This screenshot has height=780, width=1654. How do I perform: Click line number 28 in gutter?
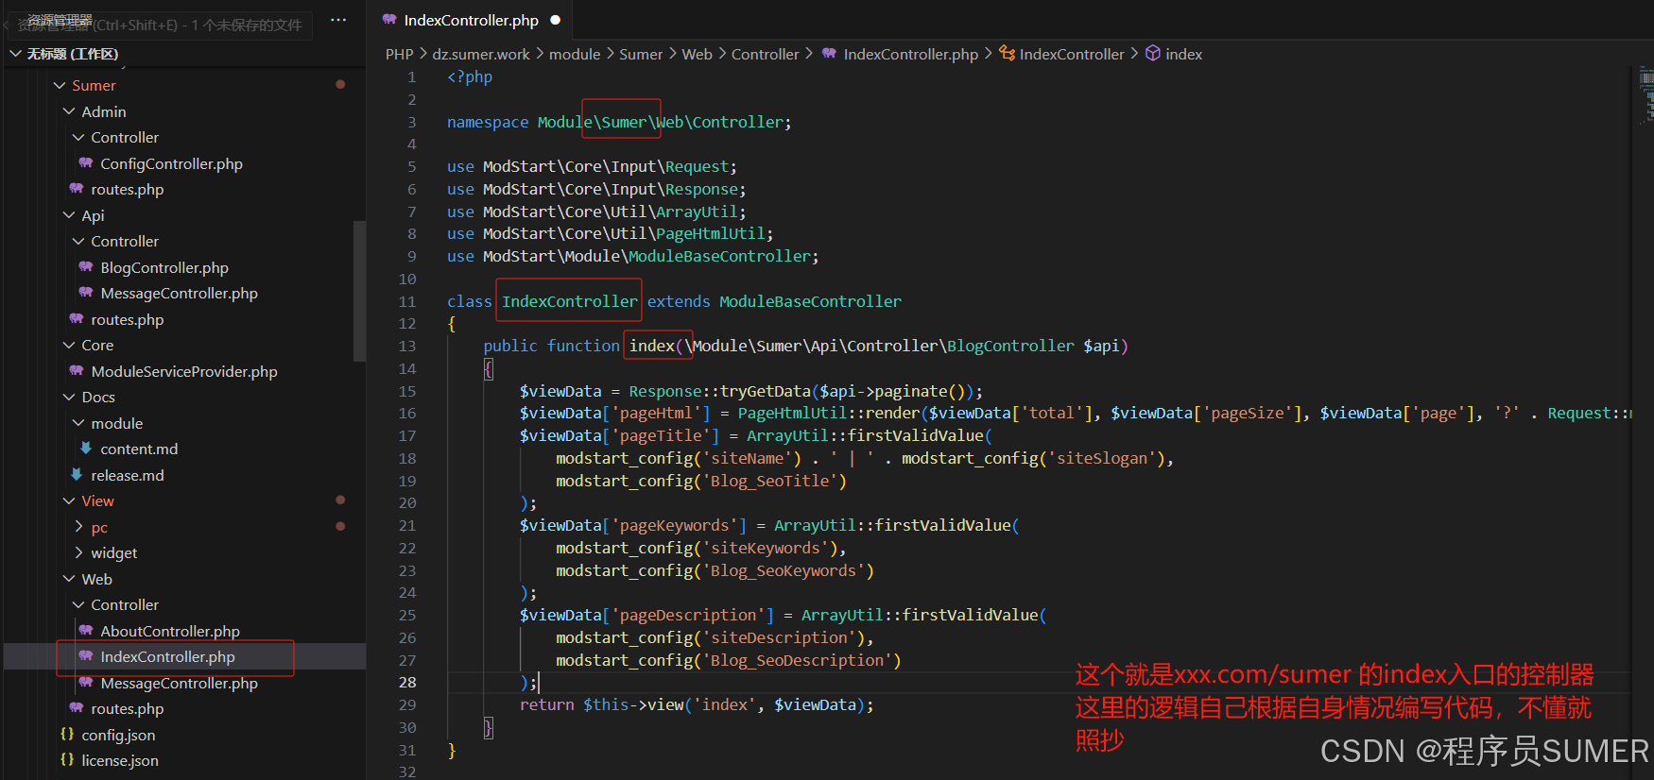coord(407,682)
